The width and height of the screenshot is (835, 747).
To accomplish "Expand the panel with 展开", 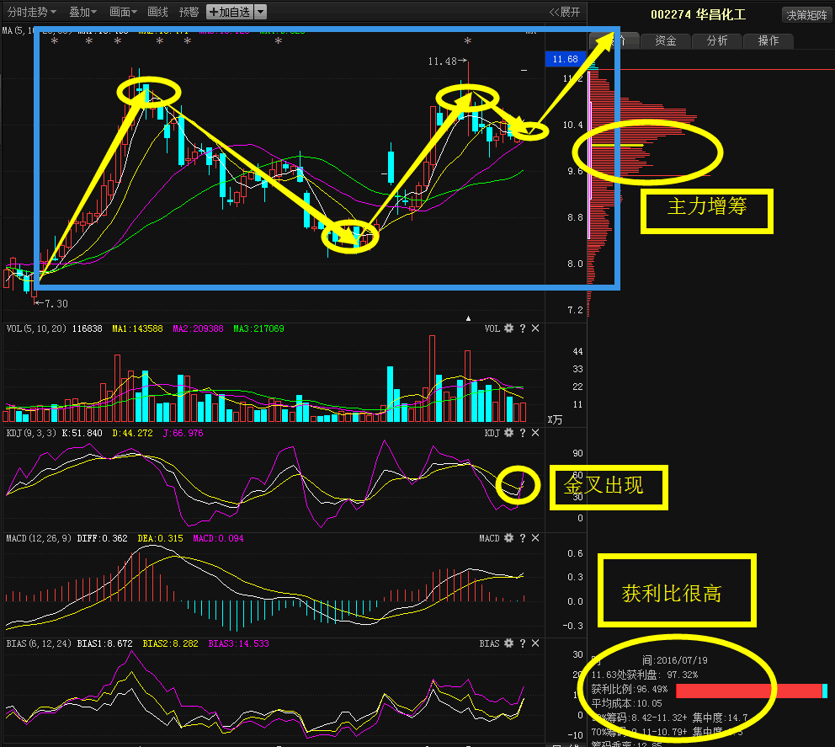I will coord(565,12).
